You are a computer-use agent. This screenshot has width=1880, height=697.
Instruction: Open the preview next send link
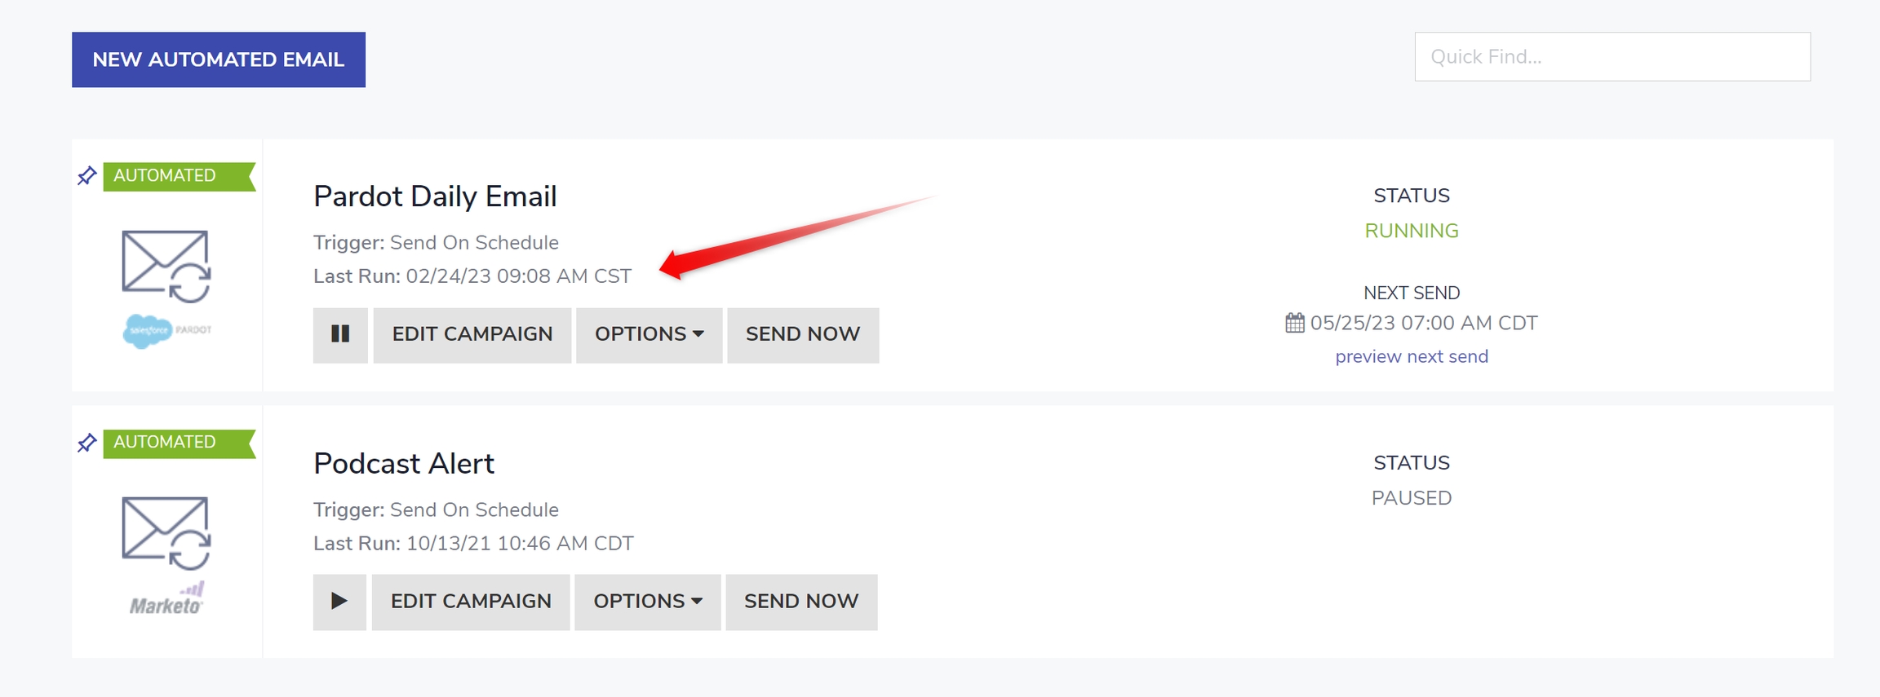[x=1412, y=357]
